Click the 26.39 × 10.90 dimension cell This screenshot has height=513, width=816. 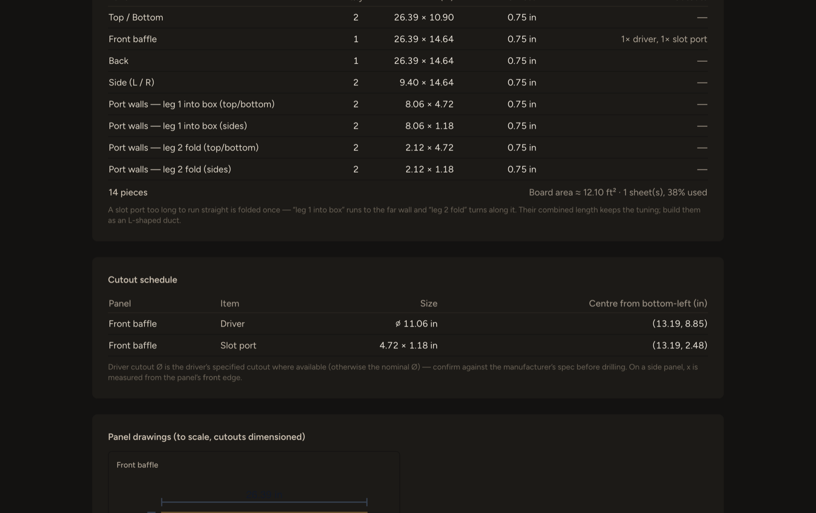click(x=424, y=17)
